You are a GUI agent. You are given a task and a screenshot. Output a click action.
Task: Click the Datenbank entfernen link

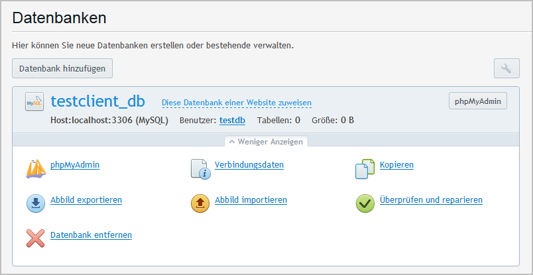[x=91, y=235]
